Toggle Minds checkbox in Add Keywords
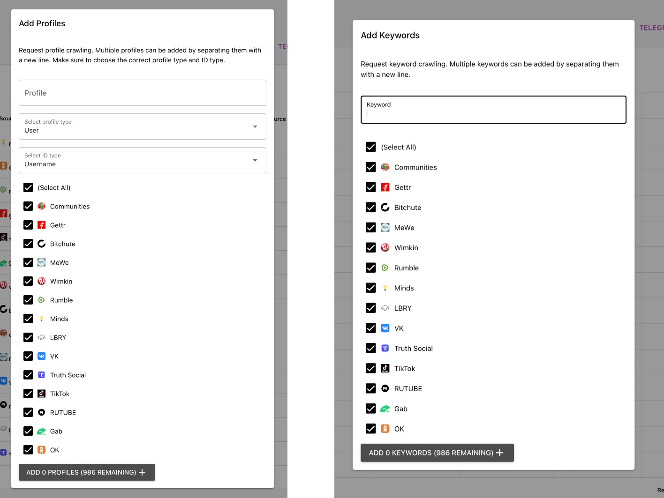Screen dimensions: 664x498 pos(371,288)
